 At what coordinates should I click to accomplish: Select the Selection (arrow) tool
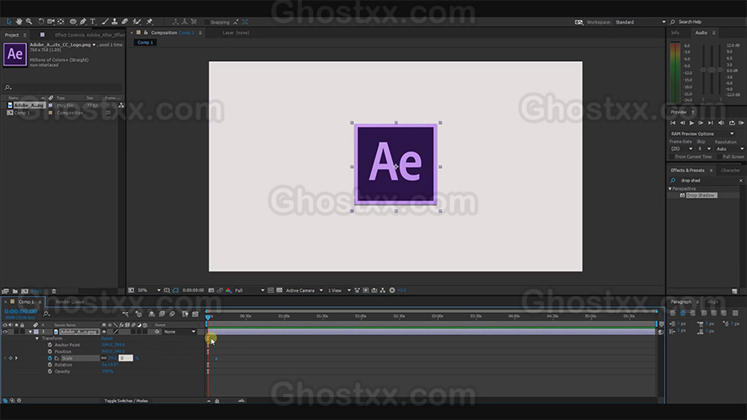(x=8, y=21)
